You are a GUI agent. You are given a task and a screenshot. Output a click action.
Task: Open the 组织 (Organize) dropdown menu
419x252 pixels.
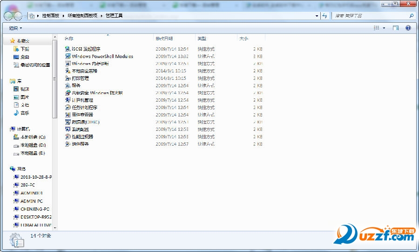(15, 28)
